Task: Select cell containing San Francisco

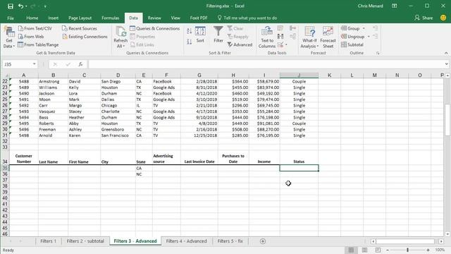Action: click(x=118, y=135)
